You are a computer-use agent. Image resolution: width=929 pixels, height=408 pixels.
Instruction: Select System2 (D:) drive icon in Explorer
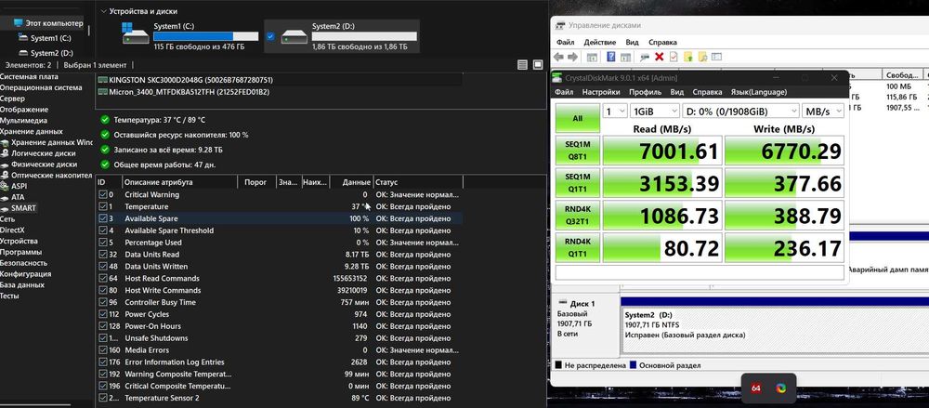pos(294,37)
